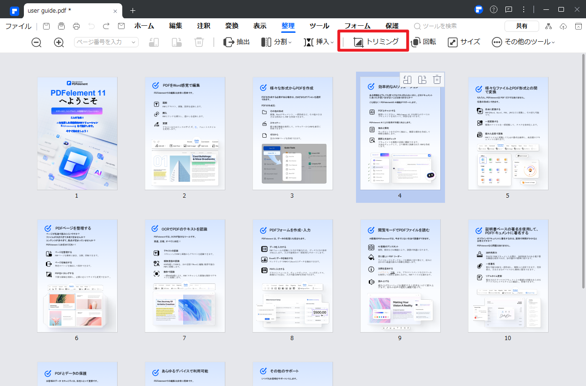Click the redo arrow icon
The image size is (586, 386).
(x=106, y=26)
